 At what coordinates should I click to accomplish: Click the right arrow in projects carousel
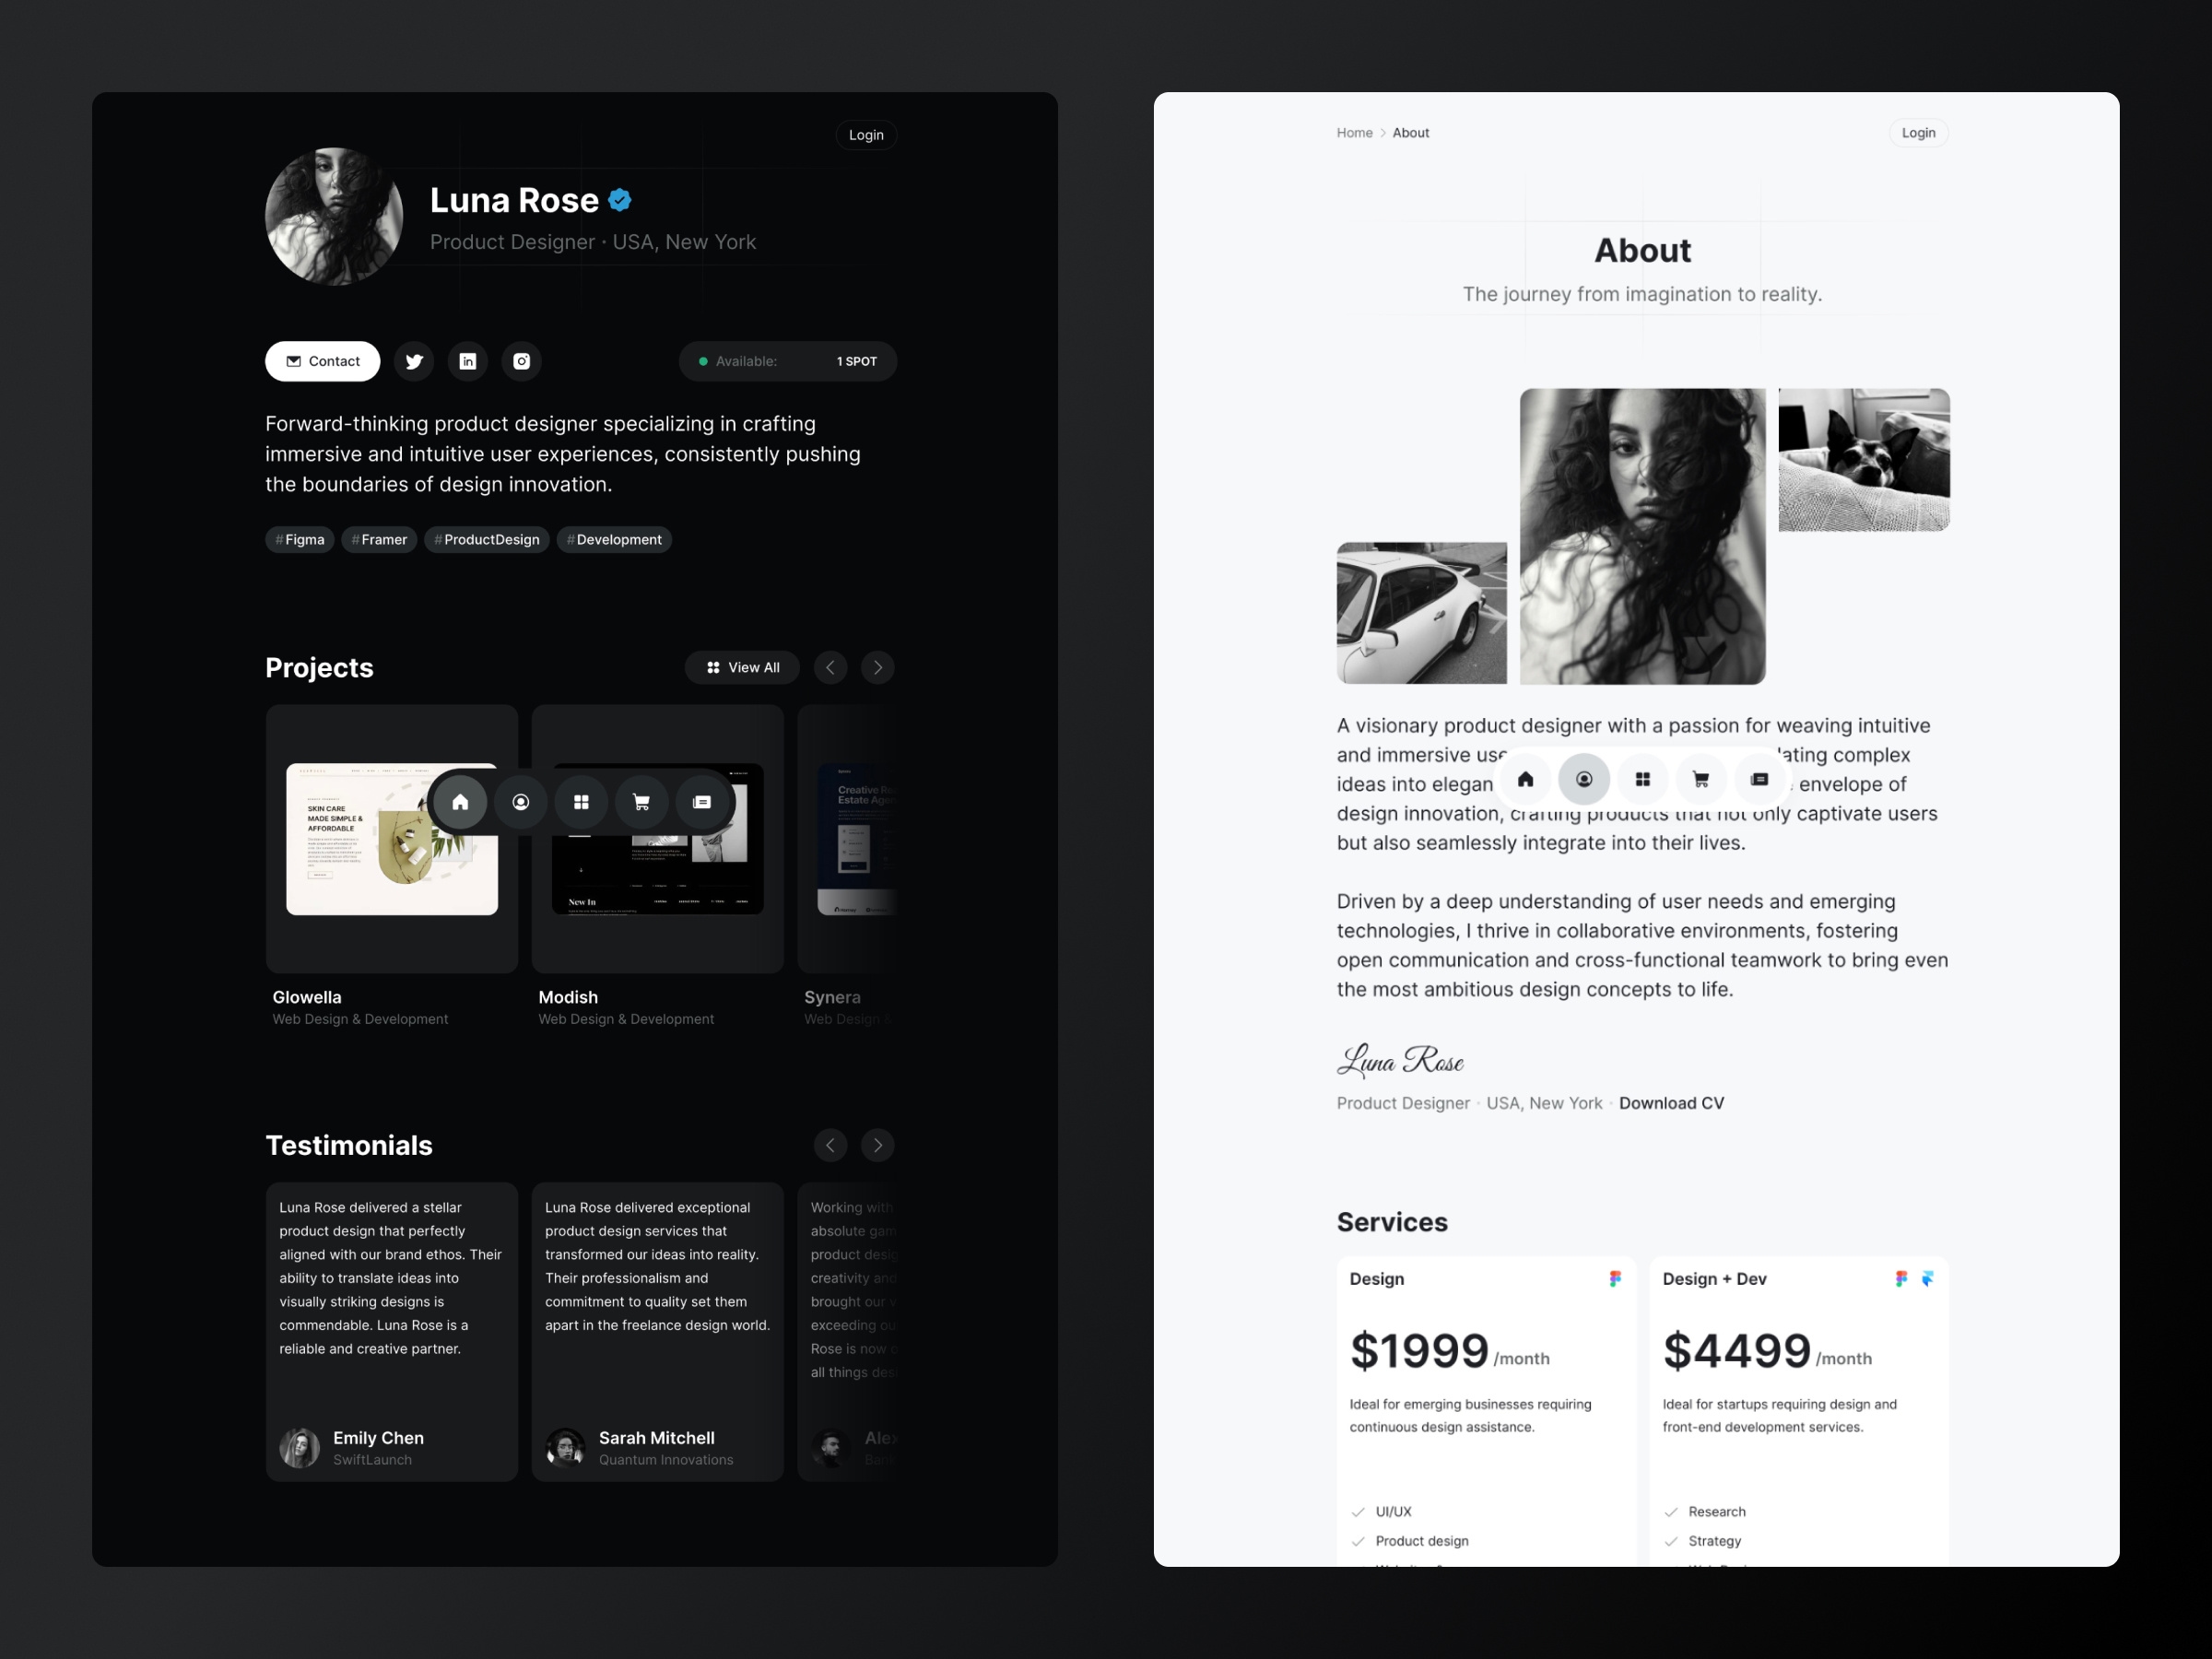pyautogui.click(x=877, y=665)
